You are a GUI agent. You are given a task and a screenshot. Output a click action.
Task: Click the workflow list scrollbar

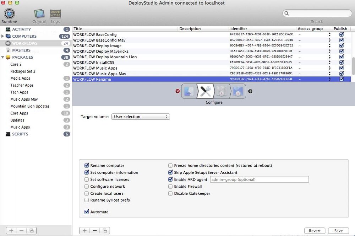(353, 66)
